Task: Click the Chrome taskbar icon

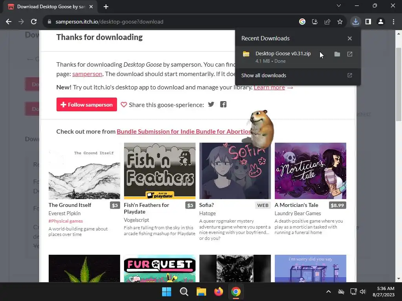Action: (236, 292)
